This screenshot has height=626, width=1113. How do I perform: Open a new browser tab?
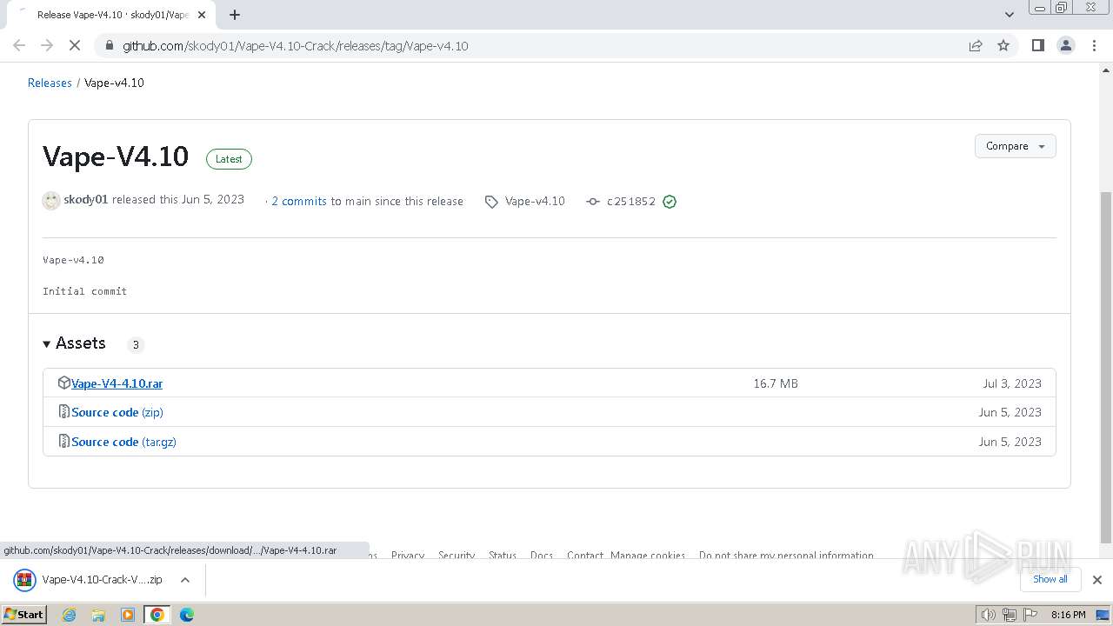tap(235, 15)
